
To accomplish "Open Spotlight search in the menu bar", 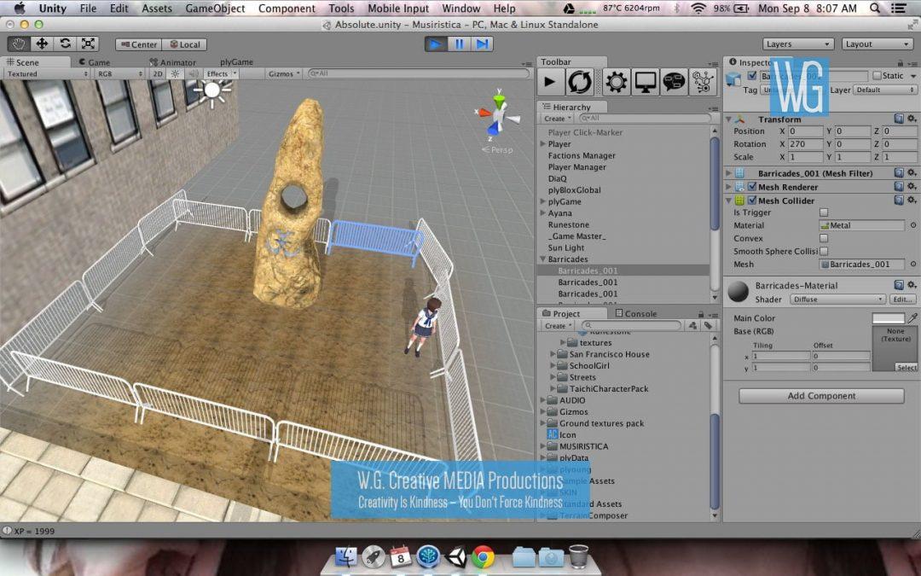I will (x=875, y=9).
